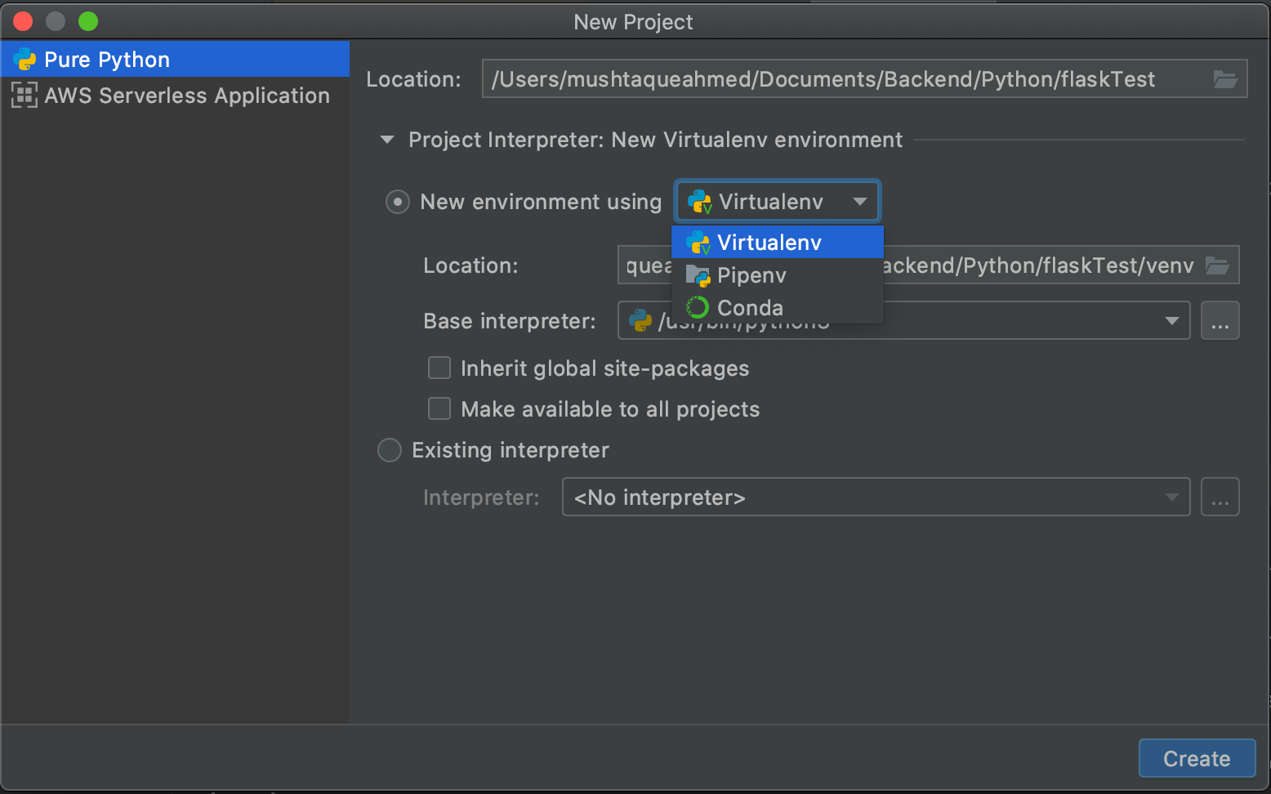
Task: Click the AWS Serverless Application icon
Action: pyautogui.click(x=25, y=96)
